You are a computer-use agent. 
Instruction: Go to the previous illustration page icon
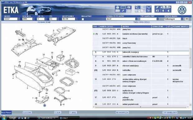[x=163, y=7]
